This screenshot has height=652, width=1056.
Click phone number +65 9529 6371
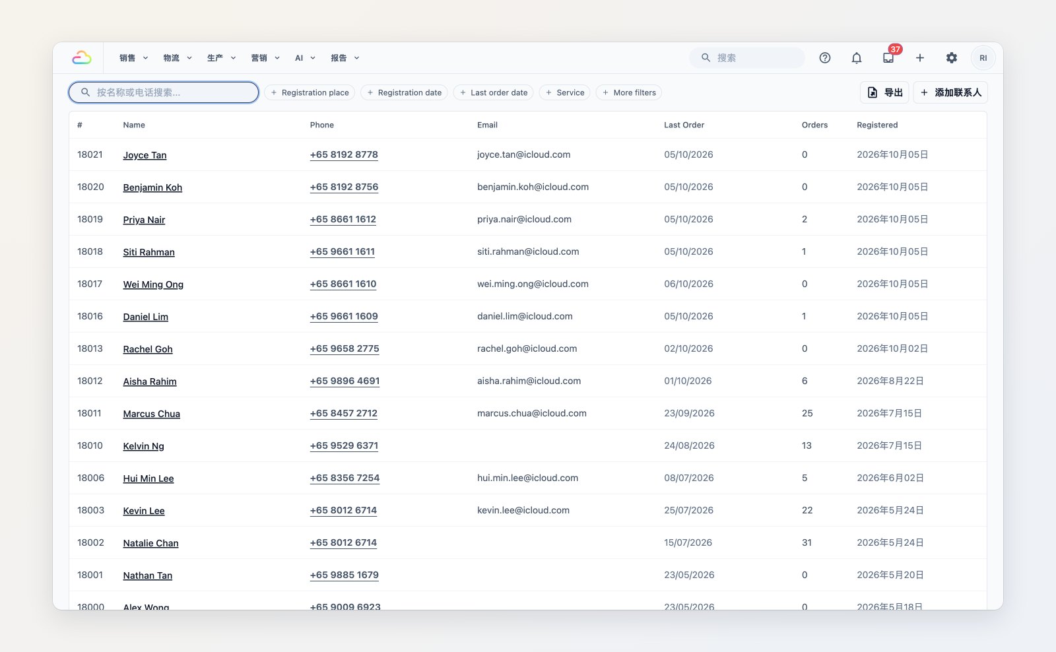point(344,445)
